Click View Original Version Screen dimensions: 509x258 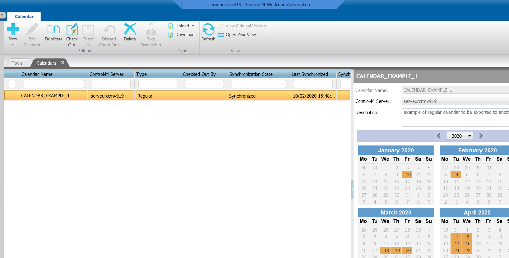(x=242, y=26)
